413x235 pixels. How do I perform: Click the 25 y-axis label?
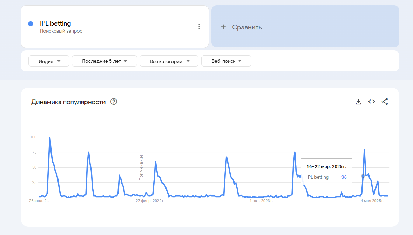[x=34, y=182]
